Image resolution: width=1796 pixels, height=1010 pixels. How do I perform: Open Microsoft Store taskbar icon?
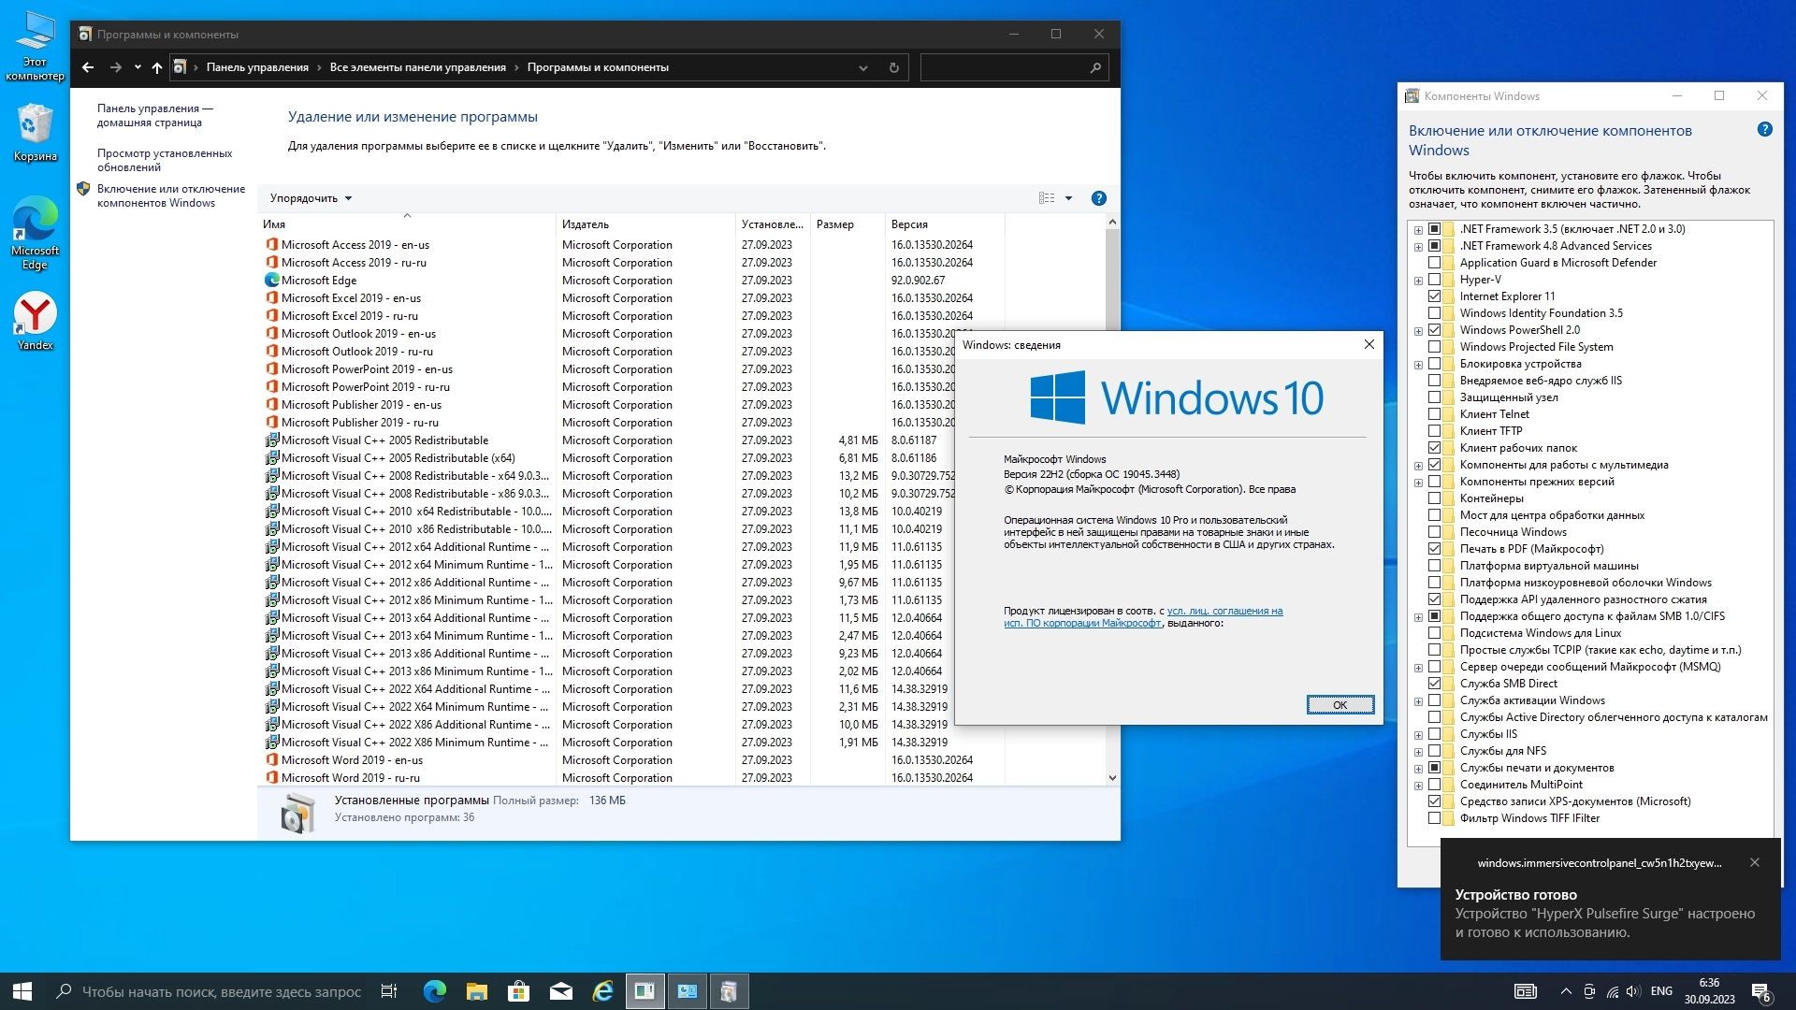coord(518,991)
